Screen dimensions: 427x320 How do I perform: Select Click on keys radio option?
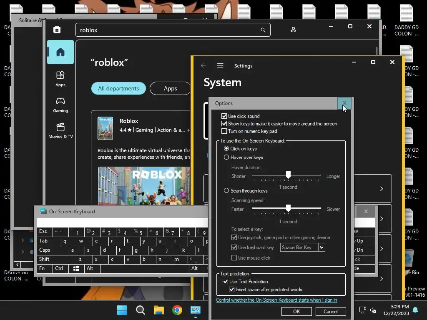226,149
